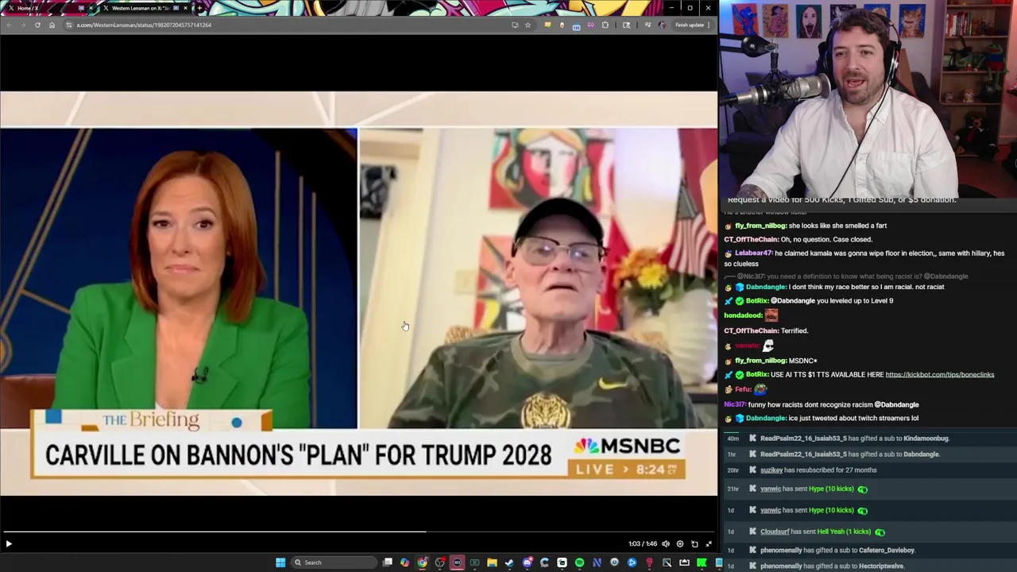The image size is (1017, 572).
Task: Seek along the video progress bar
Action: (358, 531)
